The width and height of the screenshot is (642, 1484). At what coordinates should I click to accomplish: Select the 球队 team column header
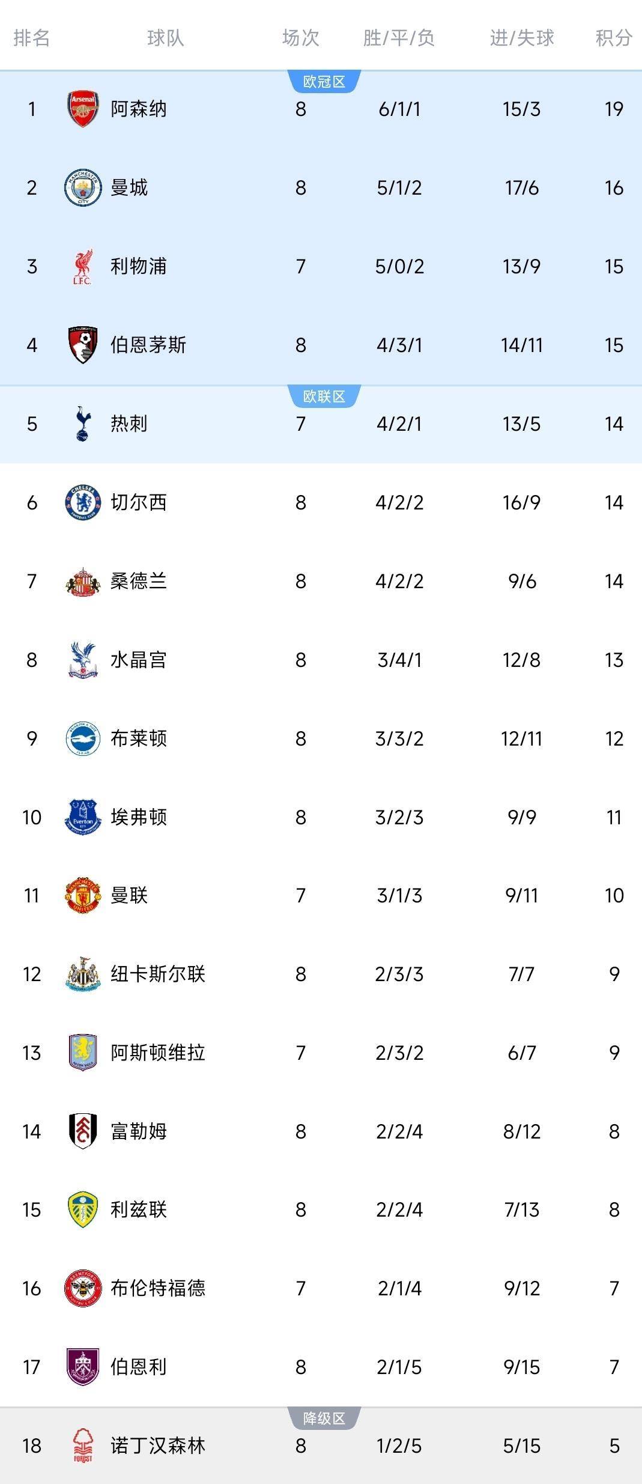[x=165, y=38]
